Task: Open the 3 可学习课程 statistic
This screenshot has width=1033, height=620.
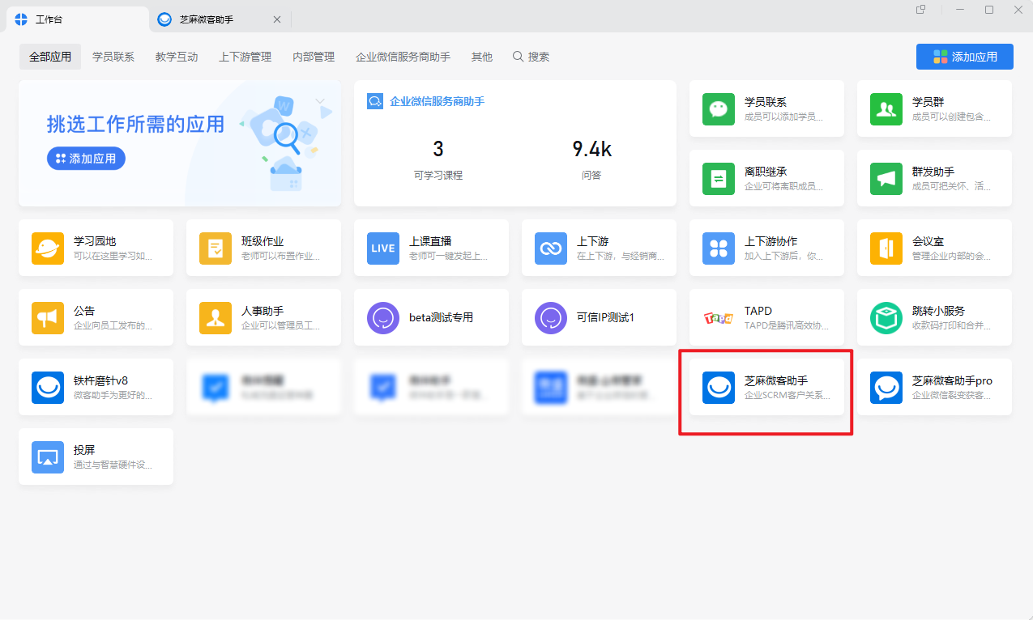Action: (x=438, y=159)
